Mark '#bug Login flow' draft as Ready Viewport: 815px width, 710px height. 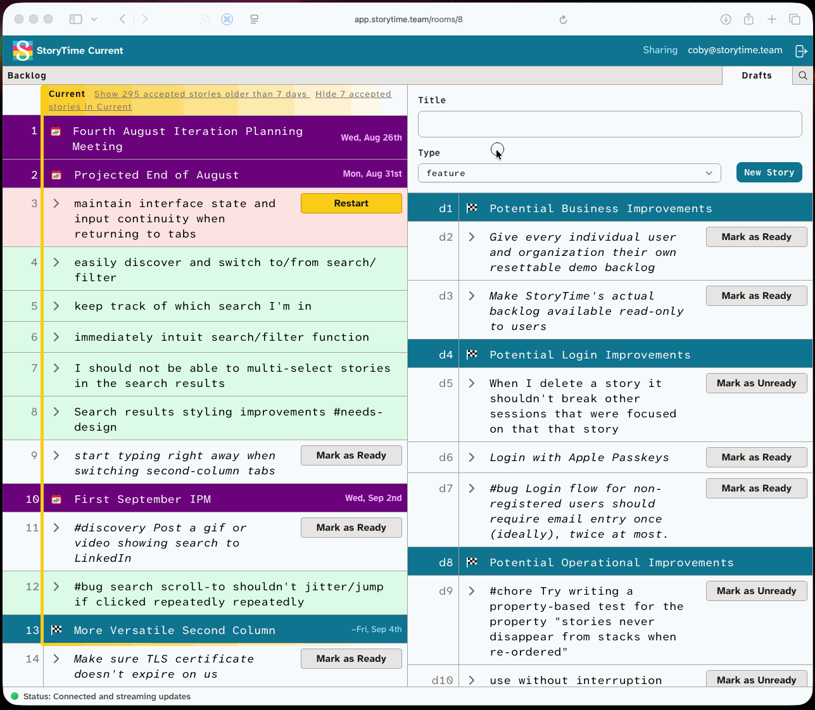coord(757,488)
